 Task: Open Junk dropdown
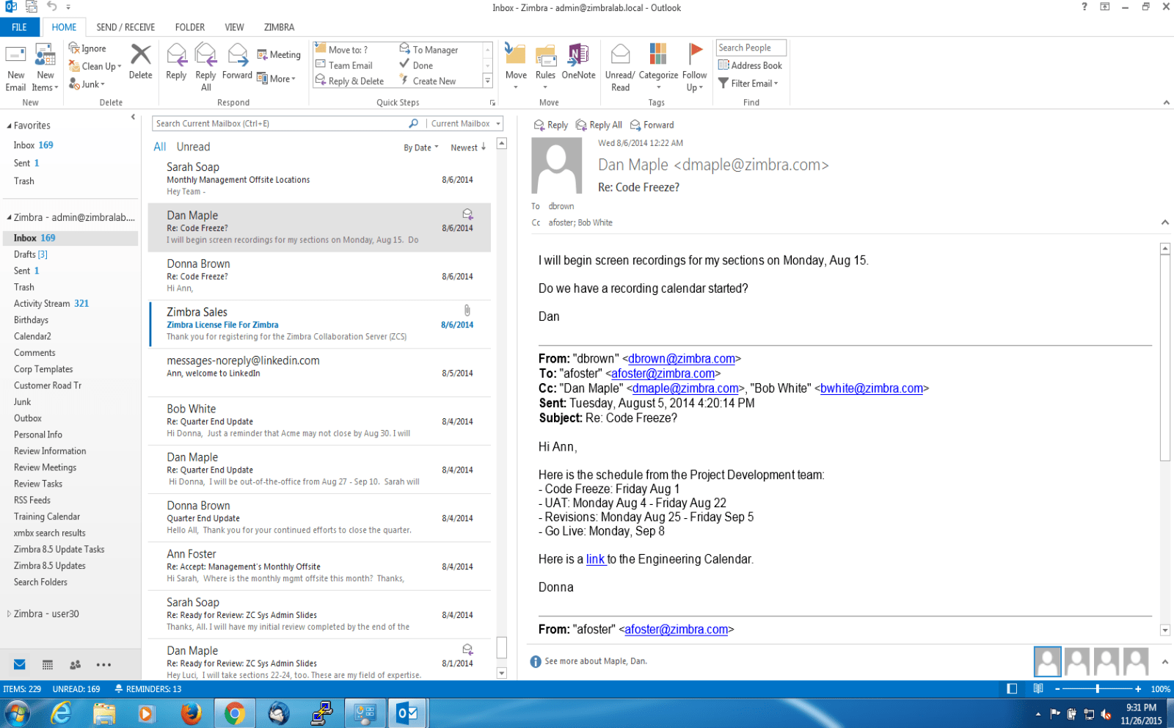[x=87, y=84]
